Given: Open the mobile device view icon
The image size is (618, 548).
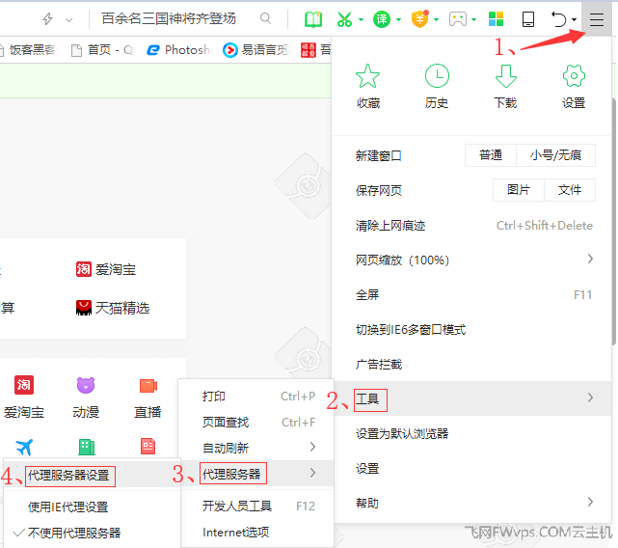Looking at the screenshot, I should coord(527,19).
